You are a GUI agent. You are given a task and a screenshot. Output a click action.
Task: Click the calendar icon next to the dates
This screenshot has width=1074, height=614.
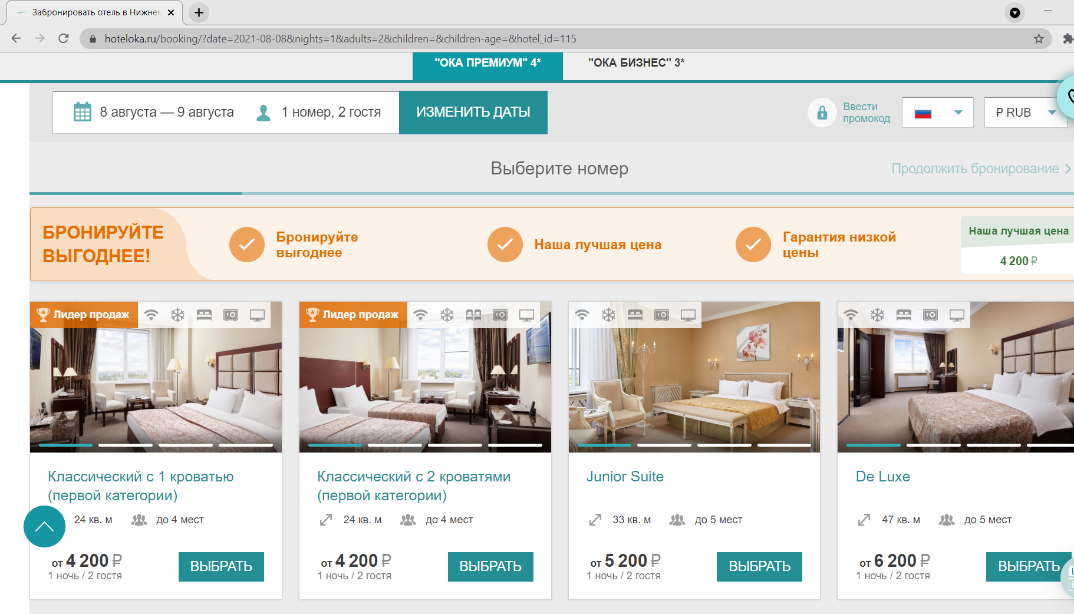click(x=83, y=112)
